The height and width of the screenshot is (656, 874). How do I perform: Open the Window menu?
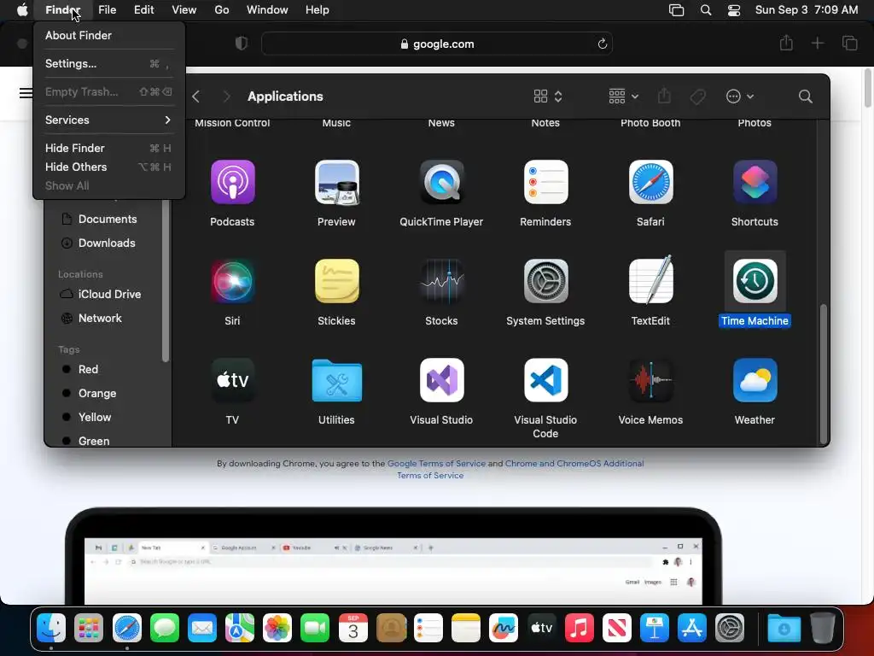tap(267, 10)
